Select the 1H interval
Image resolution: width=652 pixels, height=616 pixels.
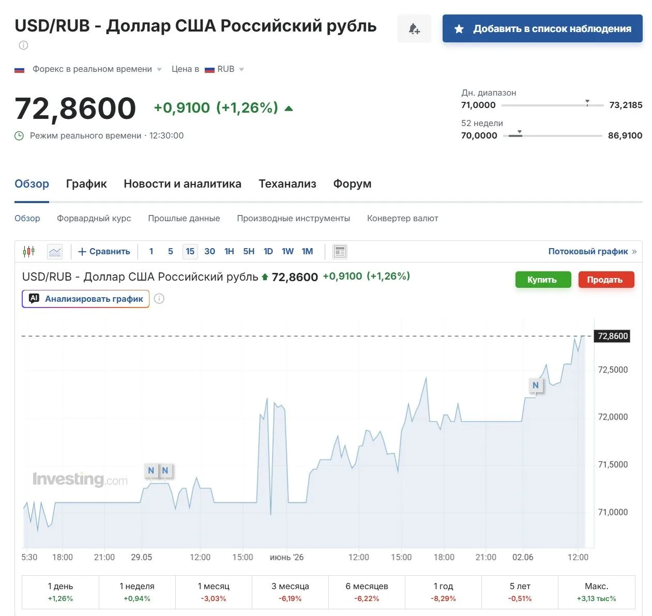click(230, 252)
